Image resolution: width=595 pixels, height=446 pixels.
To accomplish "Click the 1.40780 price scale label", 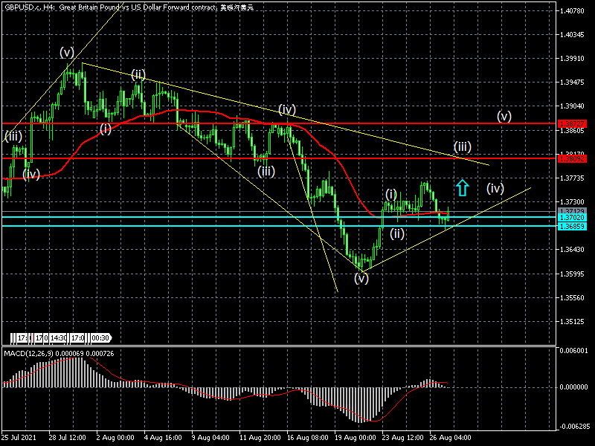I will click(573, 11).
